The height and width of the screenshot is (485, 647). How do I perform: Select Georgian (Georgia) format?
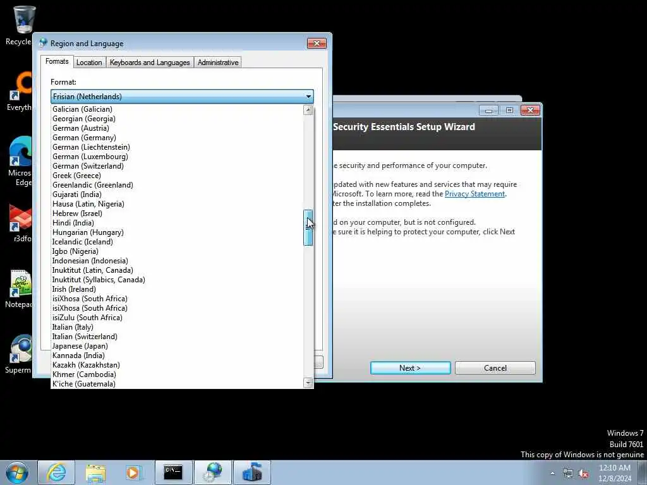(177, 119)
